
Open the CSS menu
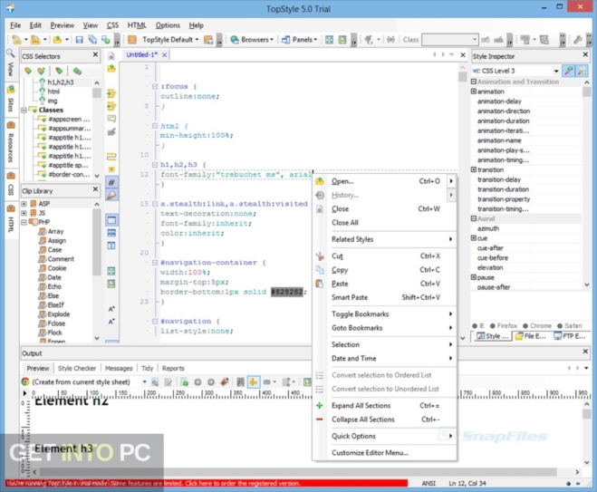tap(112, 25)
